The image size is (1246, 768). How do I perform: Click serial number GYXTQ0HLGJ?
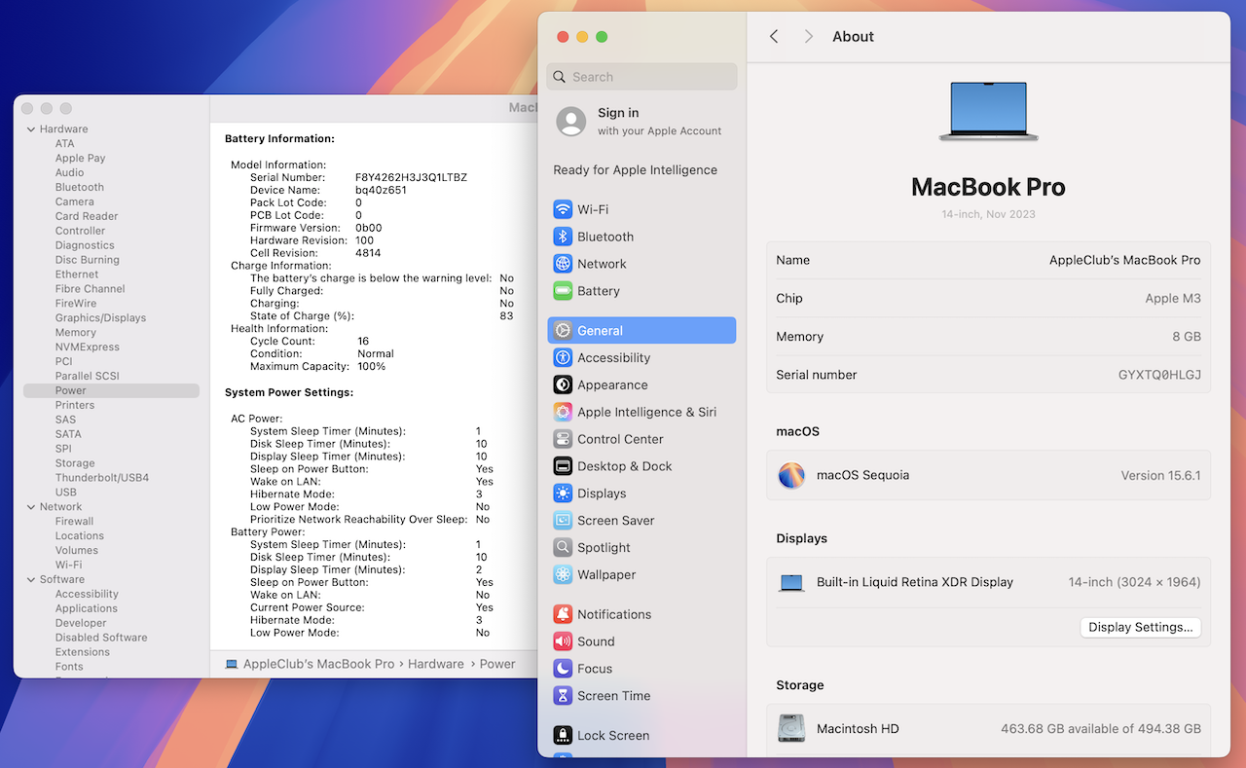click(x=1159, y=375)
